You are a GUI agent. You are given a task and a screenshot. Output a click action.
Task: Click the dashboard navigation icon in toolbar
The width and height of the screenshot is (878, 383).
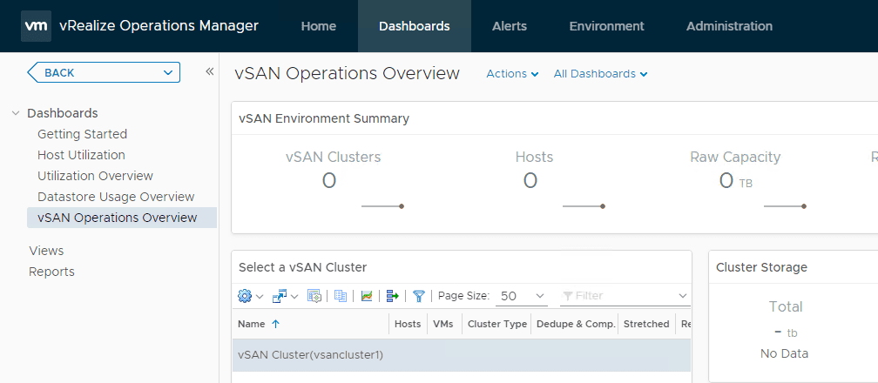(280, 296)
